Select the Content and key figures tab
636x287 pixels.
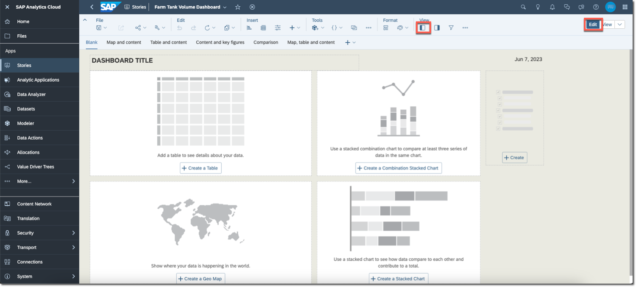[220, 42]
